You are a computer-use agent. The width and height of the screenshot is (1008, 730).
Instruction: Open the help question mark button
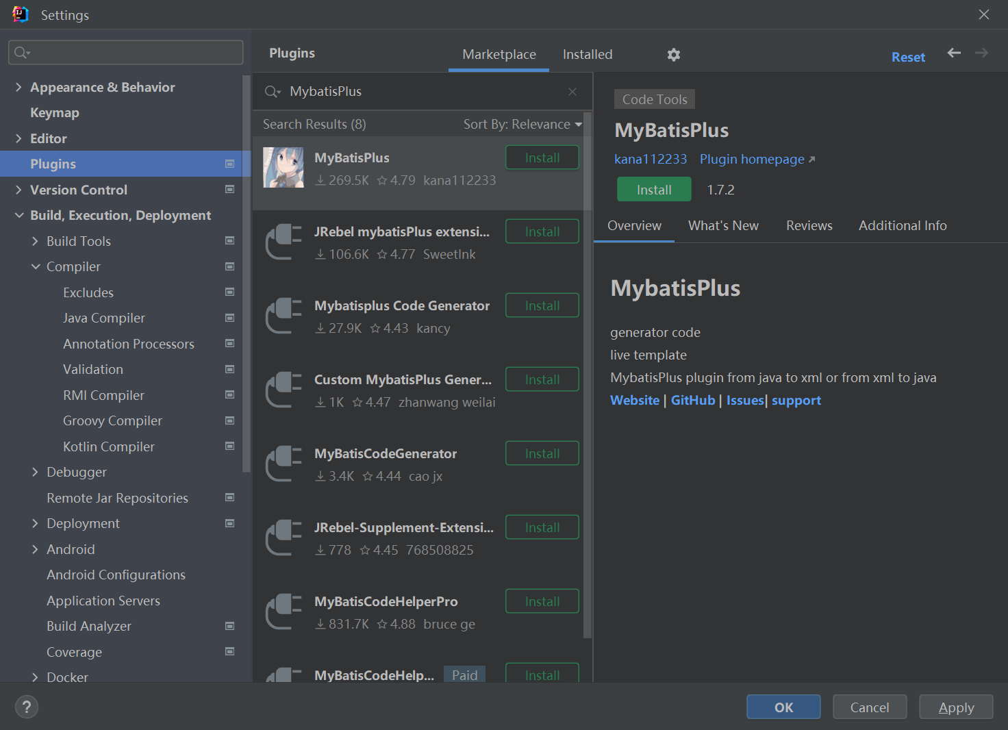[x=27, y=707]
